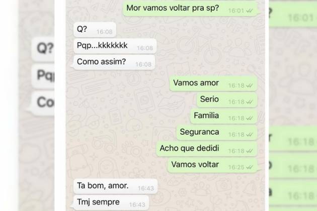Tap the "Acho que dedidi" message

(x=207, y=149)
